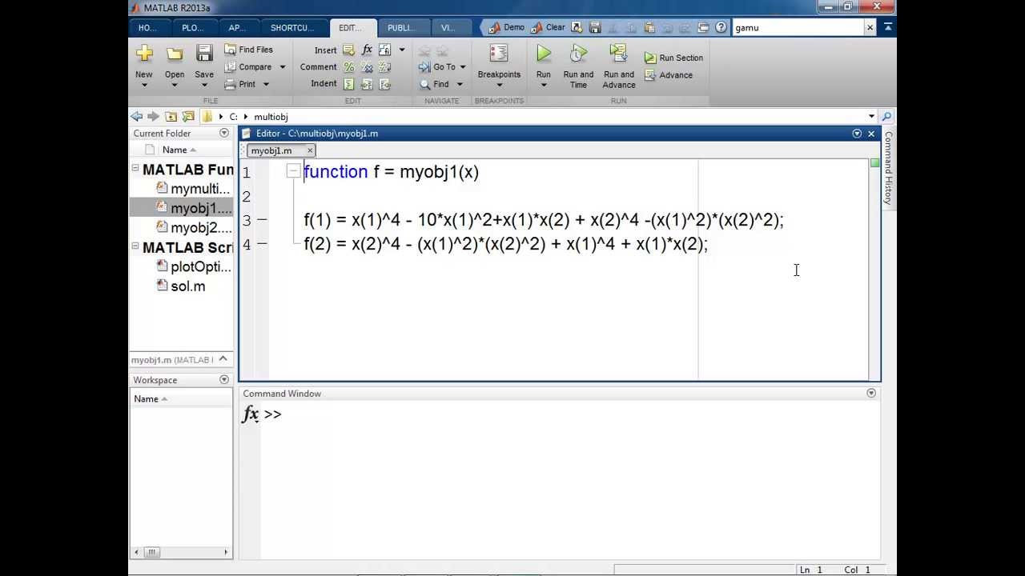Expand the Go To dropdown
This screenshot has height=576, width=1025.
pos(462,67)
